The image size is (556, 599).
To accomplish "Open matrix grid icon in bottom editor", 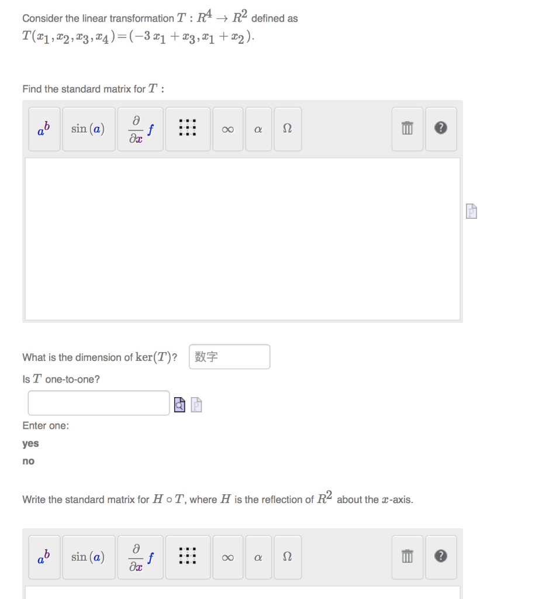I will (x=187, y=557).
